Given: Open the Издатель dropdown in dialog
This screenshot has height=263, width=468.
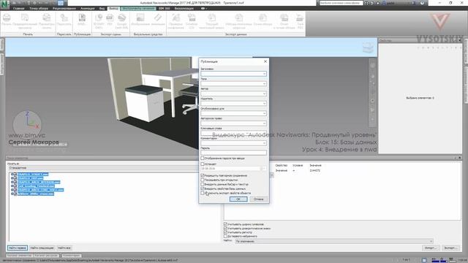Looking at the screenshot, I should point(264,104).
